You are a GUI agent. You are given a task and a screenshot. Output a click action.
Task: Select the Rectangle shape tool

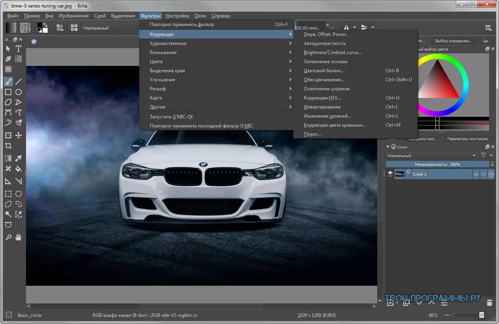coord(8,92)
